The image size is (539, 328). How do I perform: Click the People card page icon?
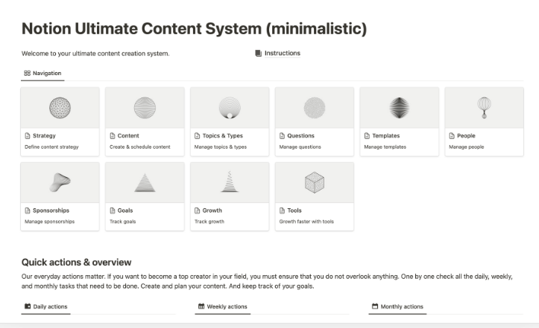pos(452,136)
